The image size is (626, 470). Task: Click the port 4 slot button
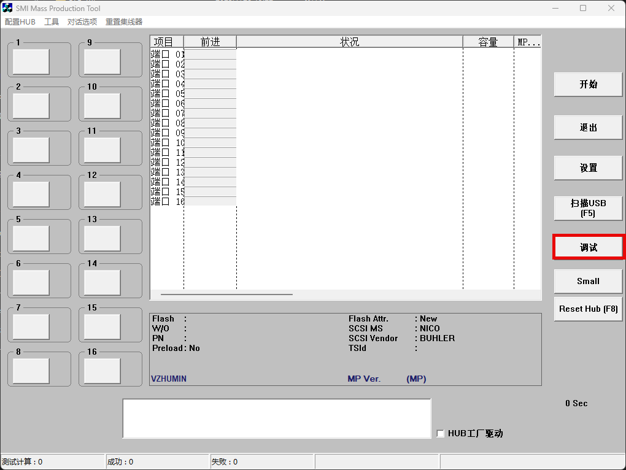[31, 195]
